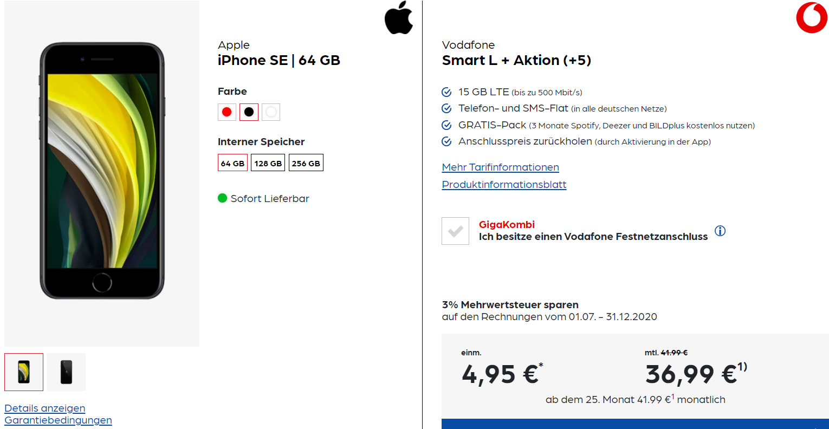Image resolution: width=829 pixels, height=429 pixels.
Task: Click the Vodafone logo icon
Action: coord(812,18)
